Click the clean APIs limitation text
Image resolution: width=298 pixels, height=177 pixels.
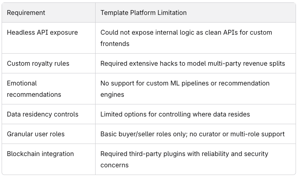click(x=186, y=38)
